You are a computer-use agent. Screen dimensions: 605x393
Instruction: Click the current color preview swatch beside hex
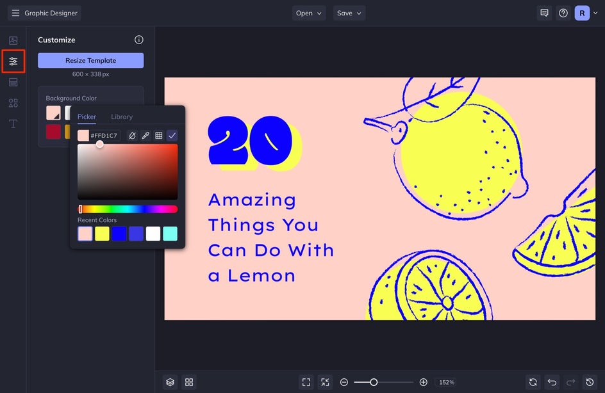83,136
